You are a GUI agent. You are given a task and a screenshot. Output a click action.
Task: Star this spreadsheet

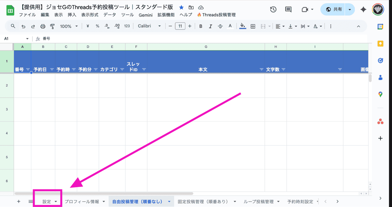(181, 7)
